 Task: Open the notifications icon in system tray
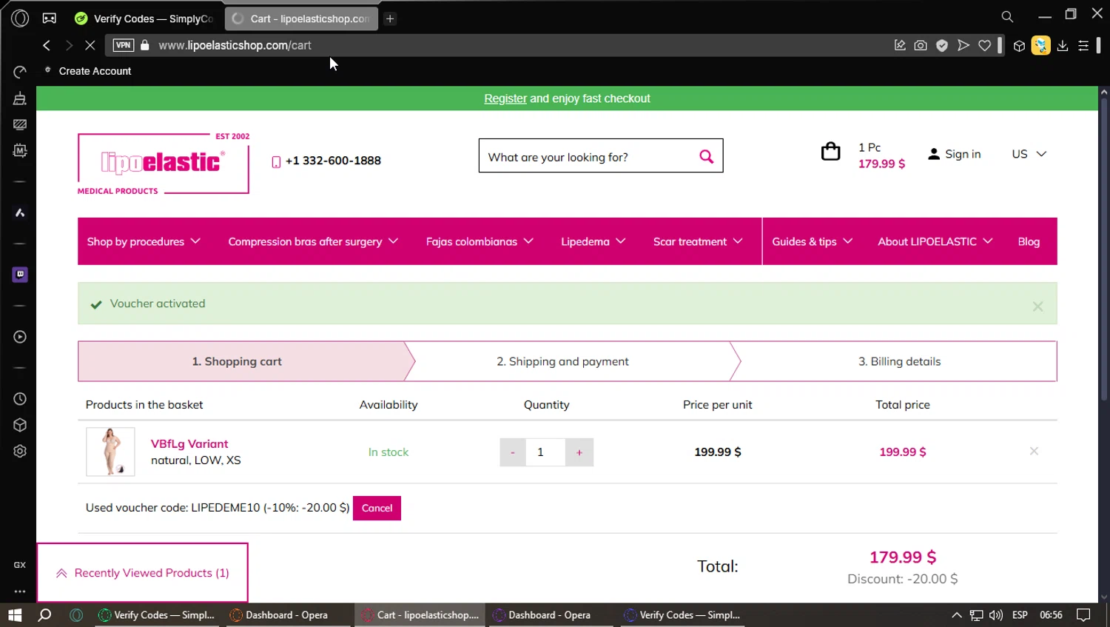[1083, 615]
